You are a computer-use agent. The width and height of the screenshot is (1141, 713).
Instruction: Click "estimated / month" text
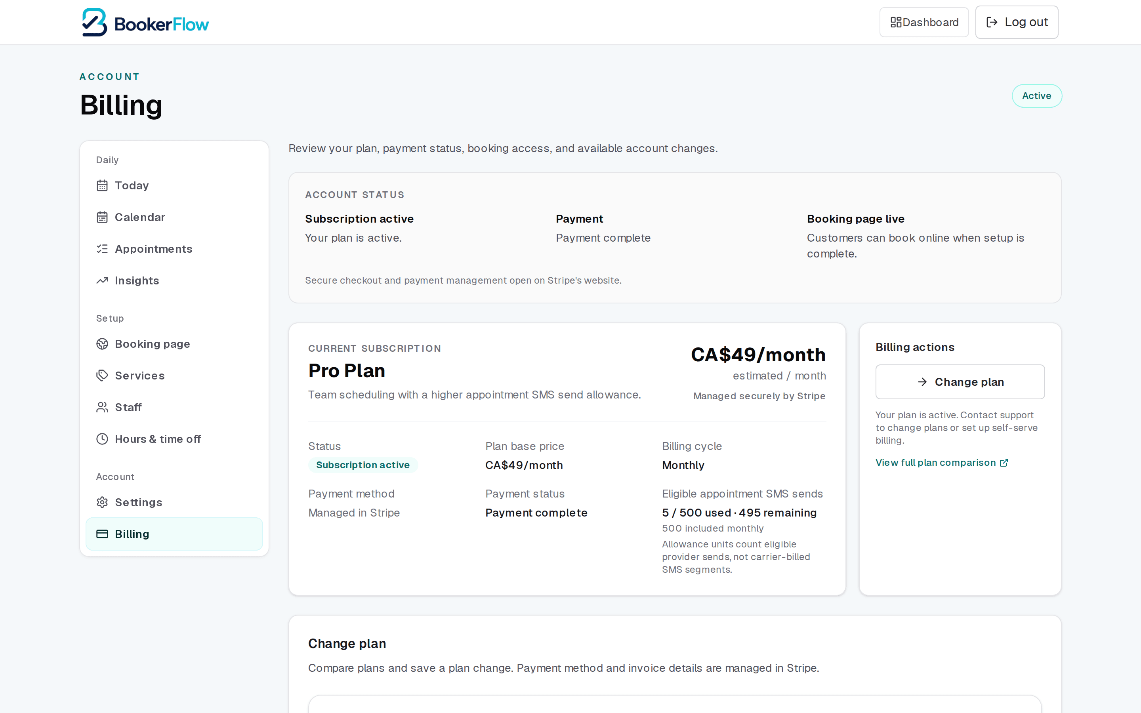(779, 376)
